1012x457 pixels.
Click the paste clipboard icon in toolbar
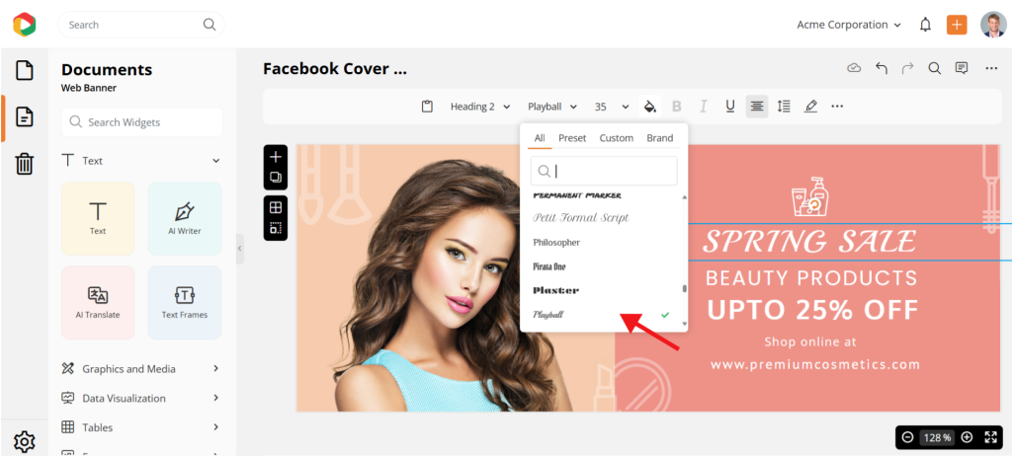pos(427,107)
